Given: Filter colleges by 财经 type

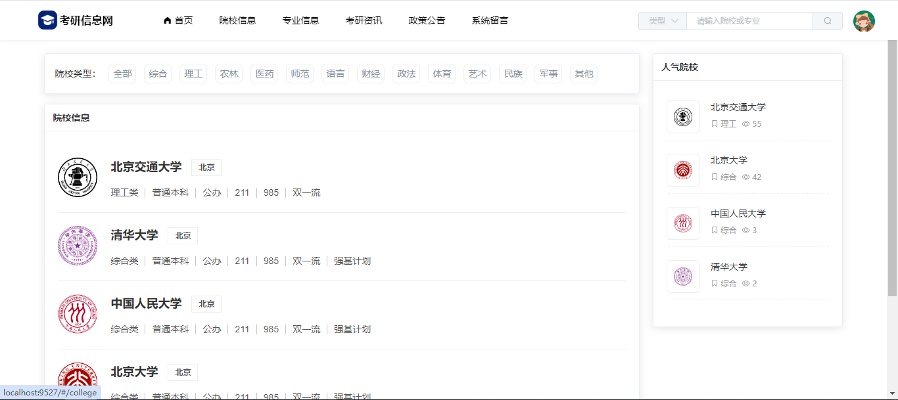Looking at the screenshot, I should [371, 74].
